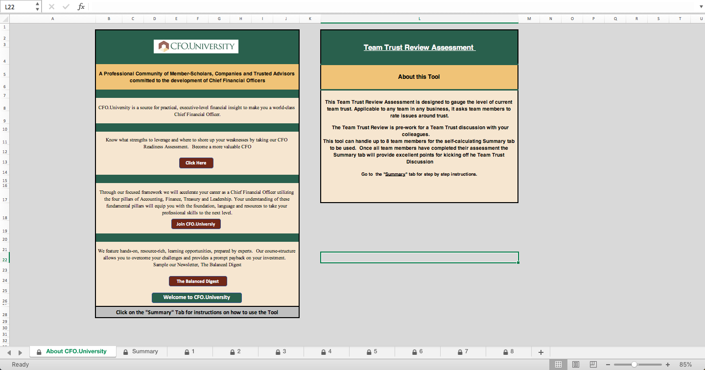Viewport: 705px width, 370px height.
Task: Click the 'About this Tool' heading cell
Action: pyautogui.click(x=419, y=77)
